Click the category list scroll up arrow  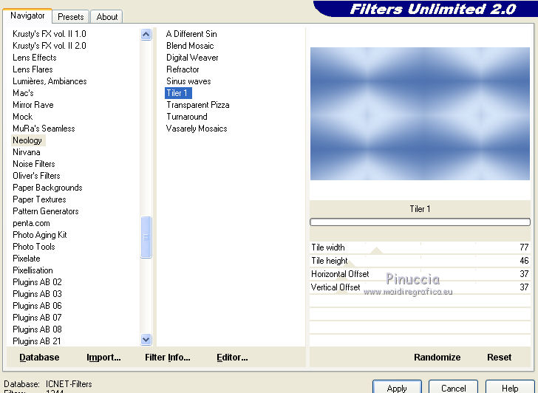tap(146, 34)
